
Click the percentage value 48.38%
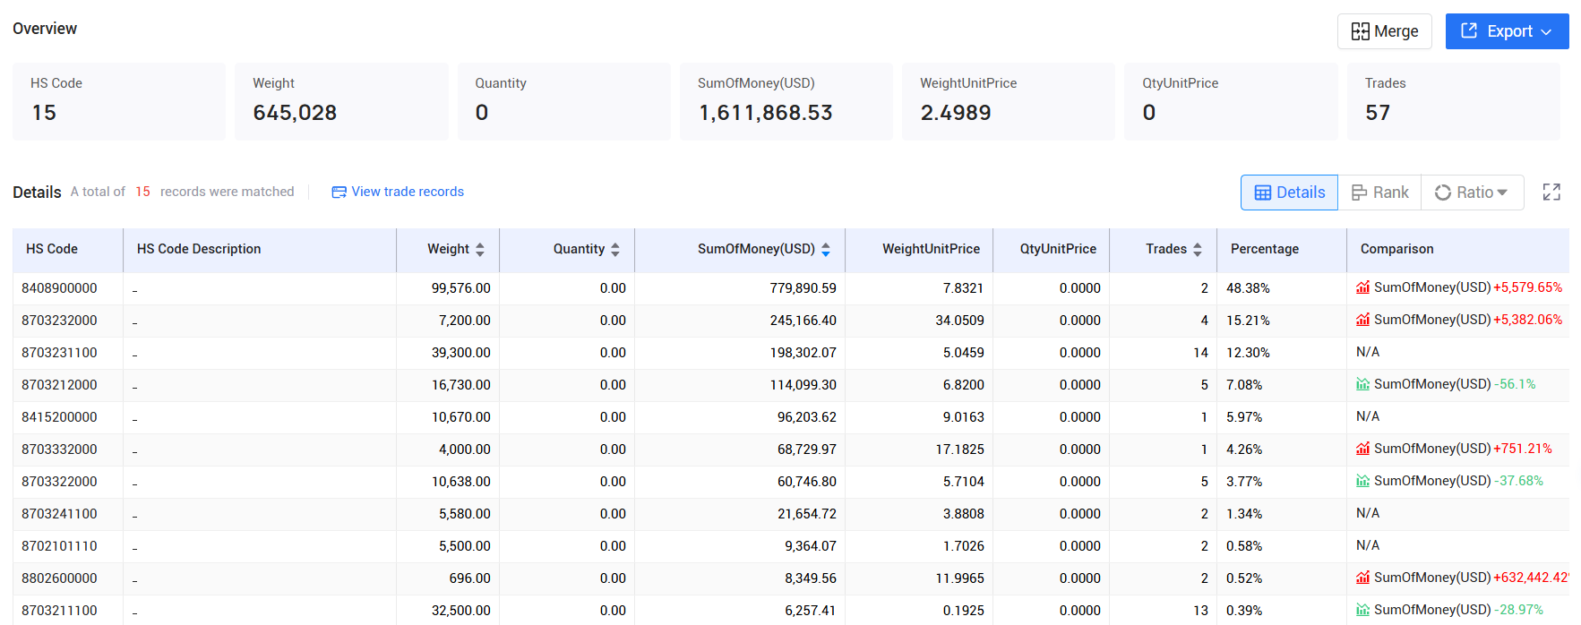click(1248, 288)
